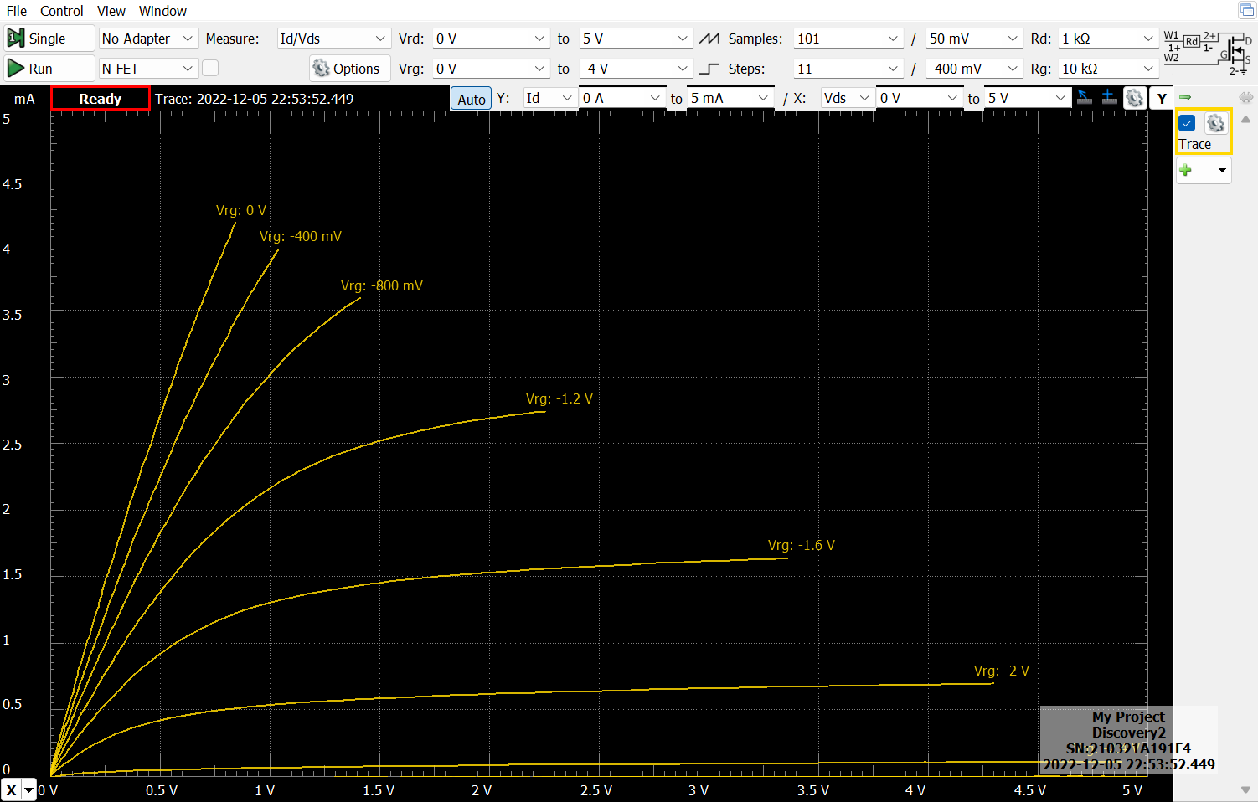Click the side panel scroll-down arrow
Viewport: 1258px width, 802px height.
[x=1245, y=789]
